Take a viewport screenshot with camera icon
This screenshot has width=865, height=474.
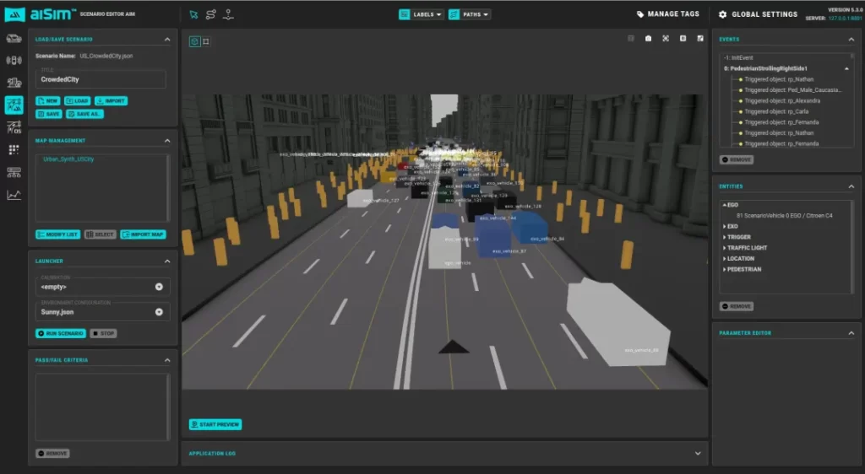pyautogui.click(x=648, y=39)
